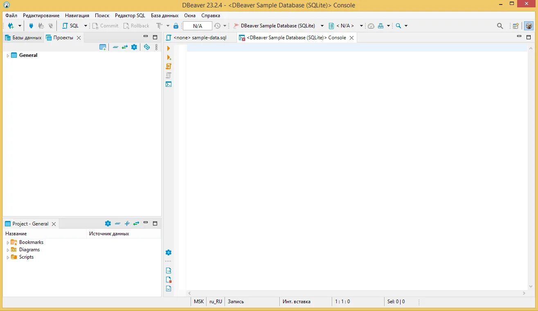
Task: Expand the Bookmarks folder
Action: pos(7,243)
